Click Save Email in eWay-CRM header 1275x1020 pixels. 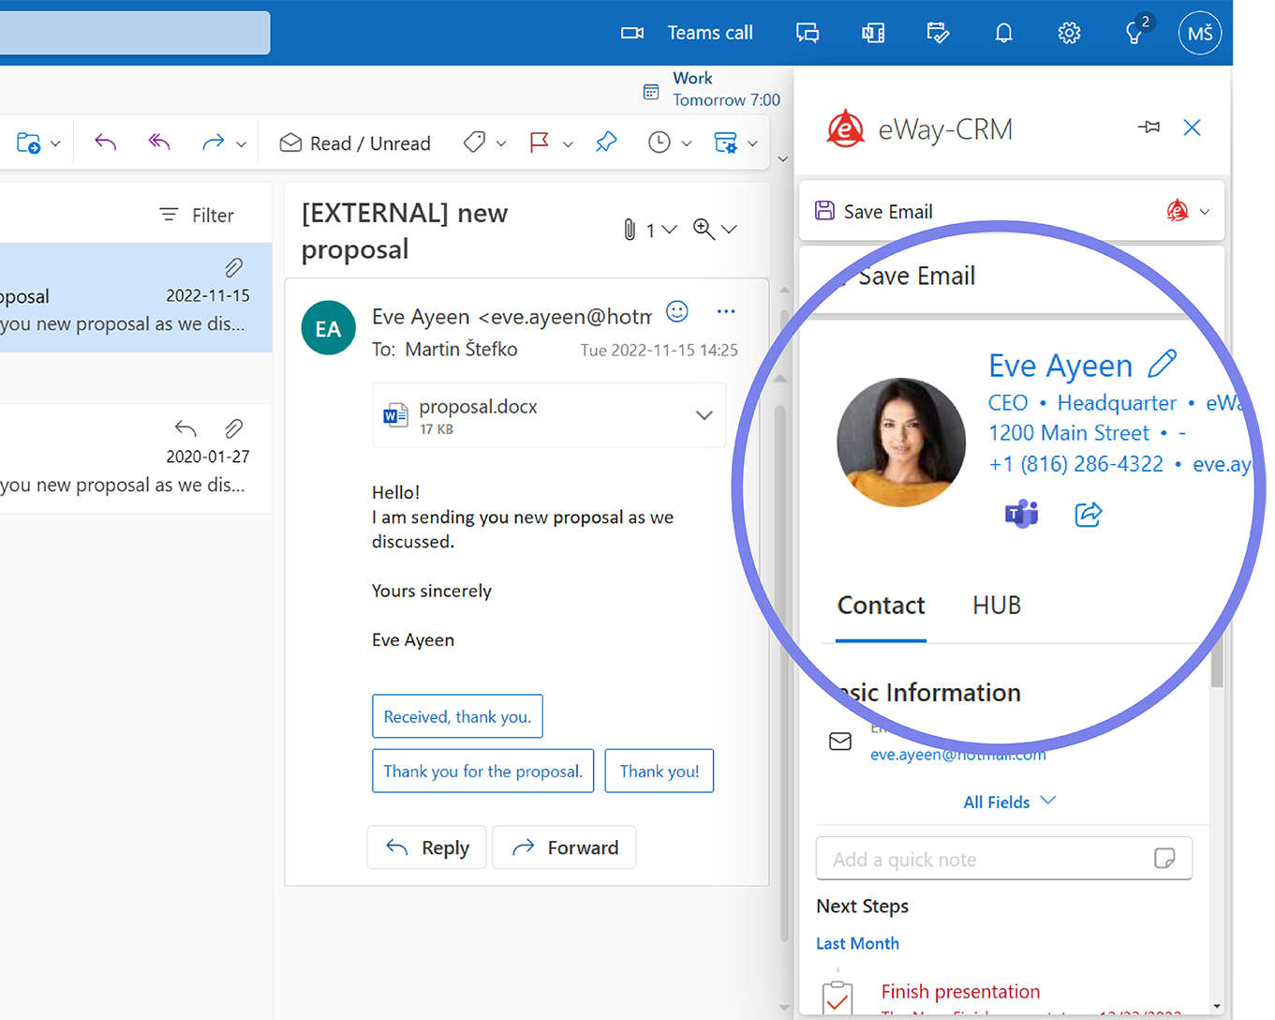coord(874,212)
